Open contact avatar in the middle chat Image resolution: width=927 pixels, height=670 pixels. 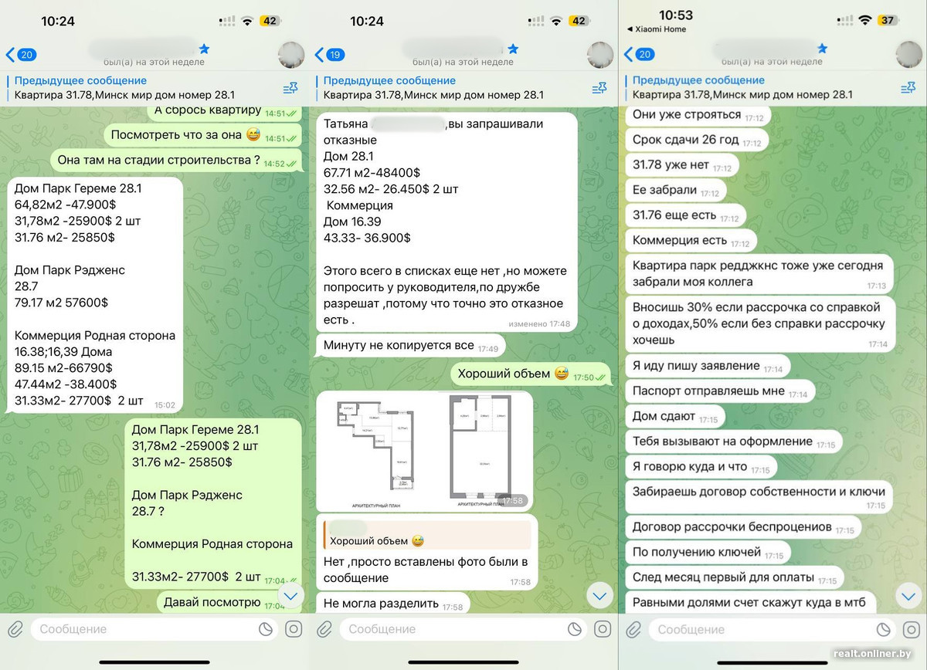point(599,55)
